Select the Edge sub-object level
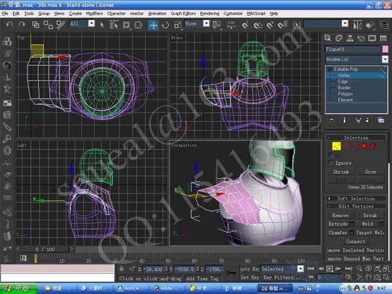 pyautogui.click(x=343, y=81)
